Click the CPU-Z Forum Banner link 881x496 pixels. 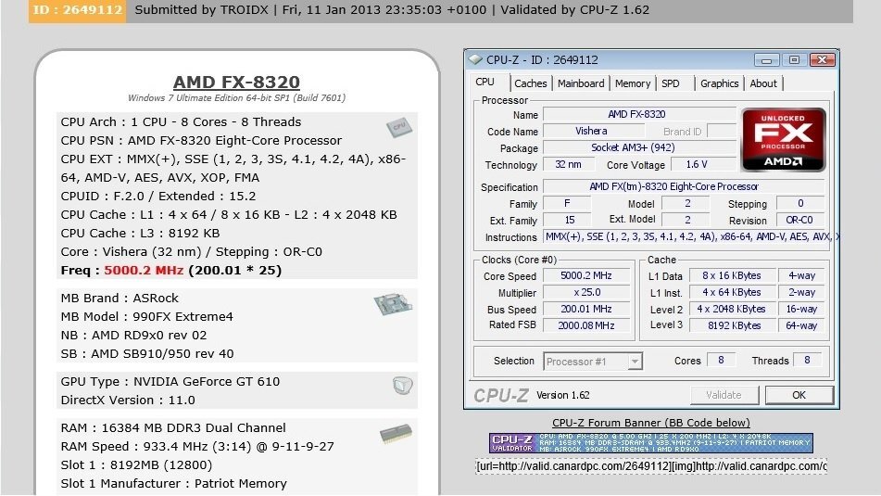coord(650,423)
